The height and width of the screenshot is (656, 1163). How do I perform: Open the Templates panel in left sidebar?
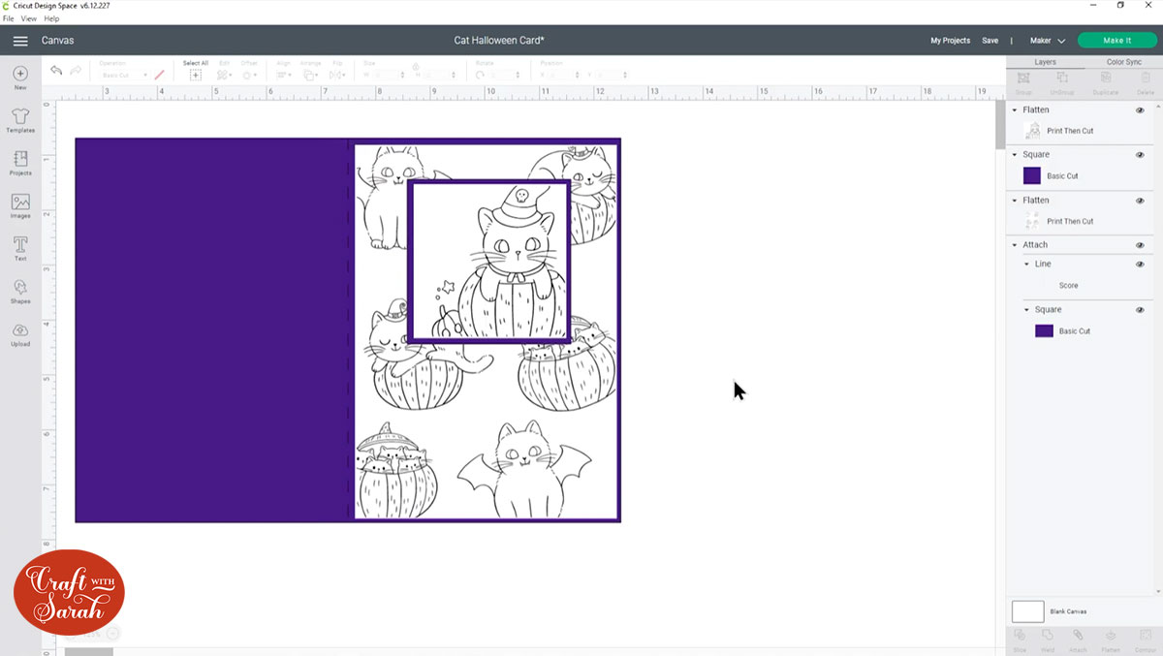coord(20,120)
